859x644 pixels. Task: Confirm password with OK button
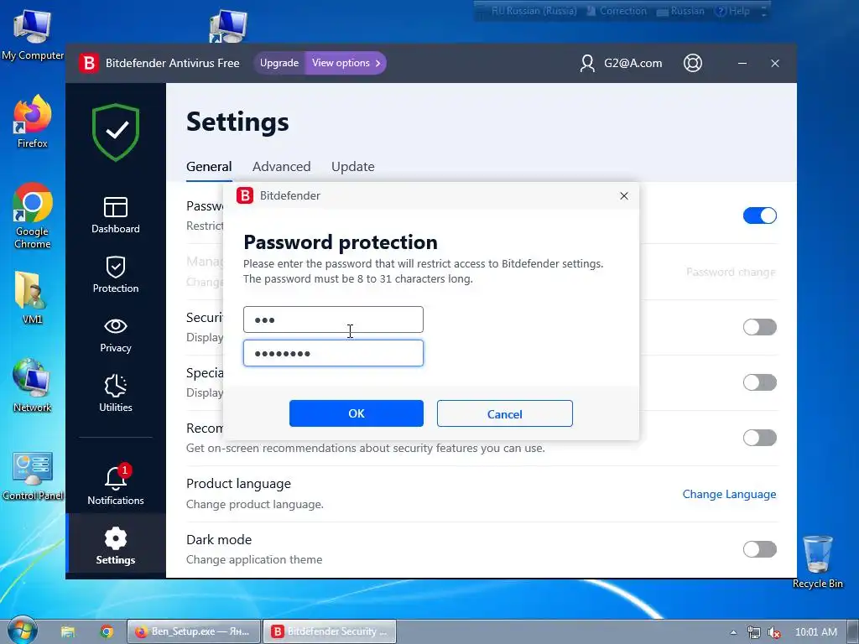pyautogui.click(x=356, y=413)
